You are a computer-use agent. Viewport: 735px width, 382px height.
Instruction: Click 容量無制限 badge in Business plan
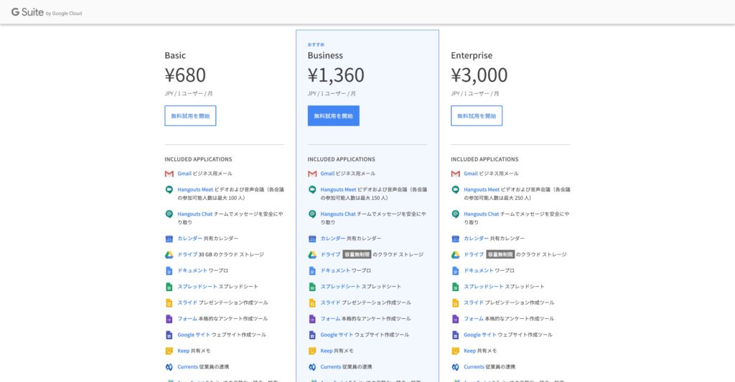[357, 254]
